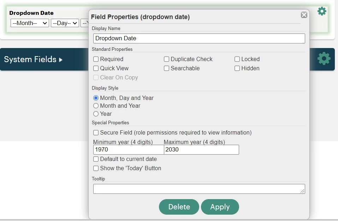Screen dimensions: 338x221
Task: Tick the Locked checkbox
Action: tap(237, 59)
